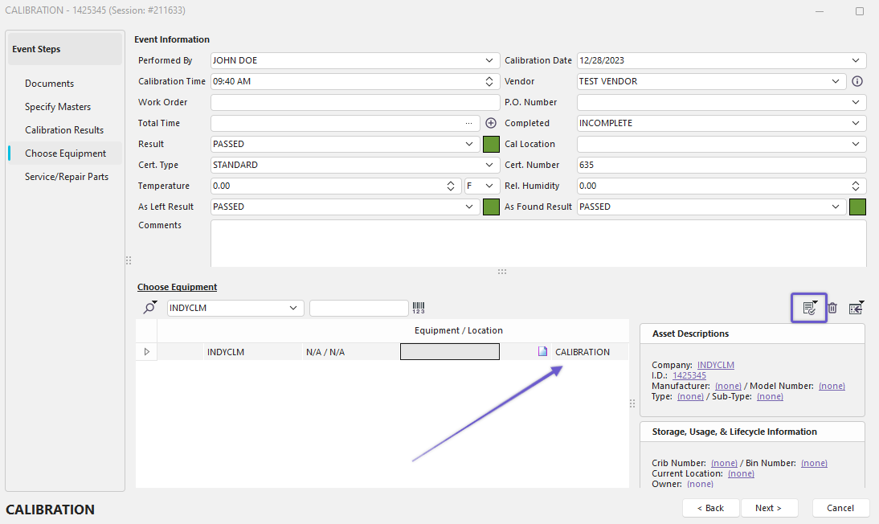The image size is (879, 524).
Task: Go to Calibration Results step
Action: [64, 130]
